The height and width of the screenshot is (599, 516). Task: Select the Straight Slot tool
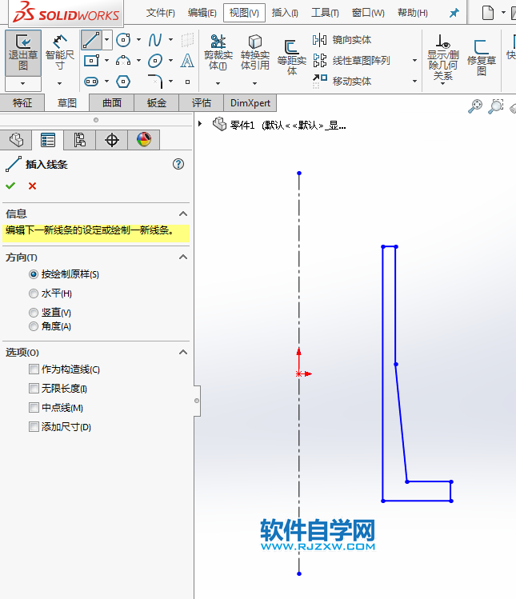pyautogui.click(x=91, y=82)
